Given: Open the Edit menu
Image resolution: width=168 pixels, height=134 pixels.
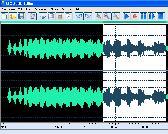Looking at the screenshot, I should (20, 9).
